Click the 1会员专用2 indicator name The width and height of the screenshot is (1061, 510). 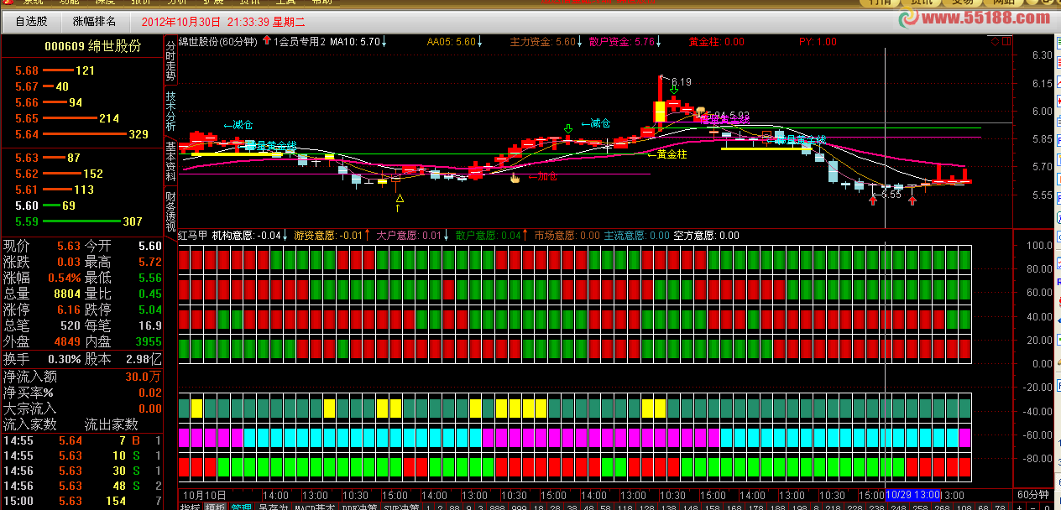click(x=300, y=41)
